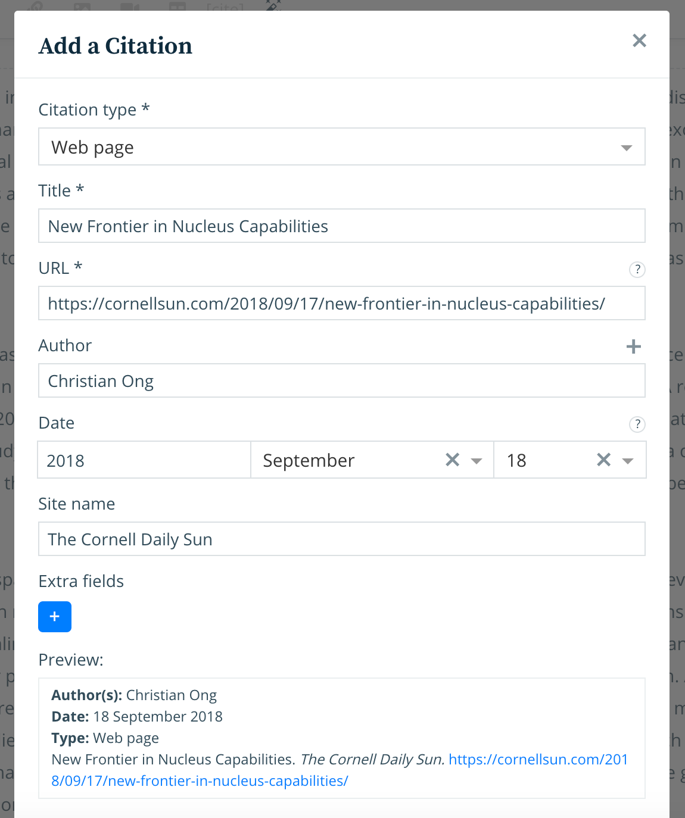This screenshot has height=818, width=685.
Task: Expand the day dropdown arrow
Action: pos(628,461)
